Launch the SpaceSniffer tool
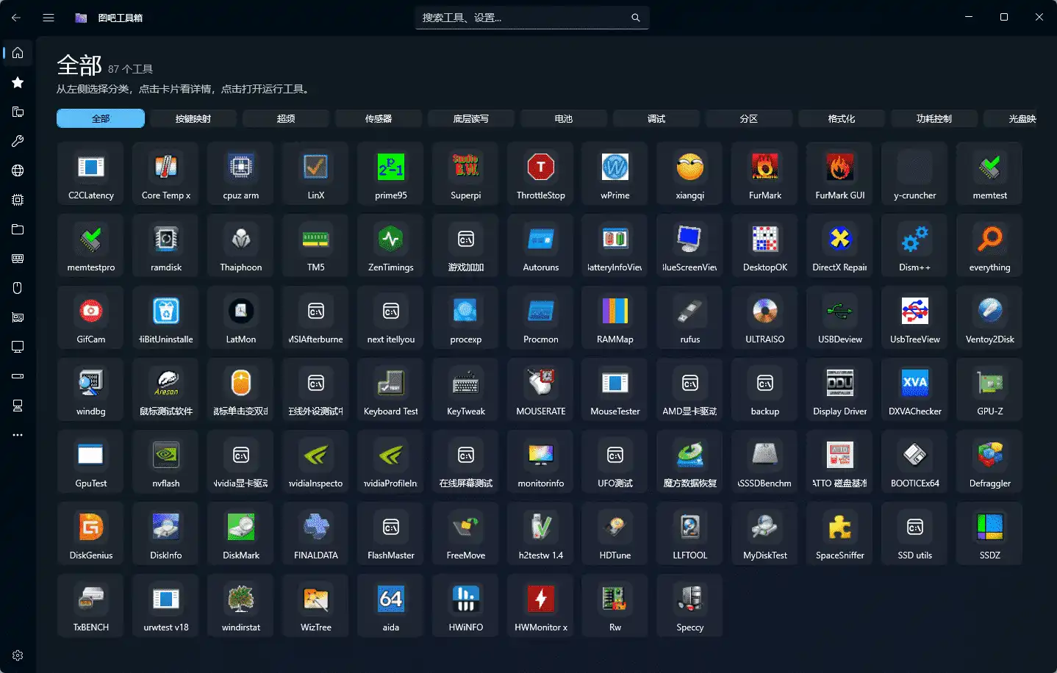This screenshot has width=1057, height=673. pos(840,533)
